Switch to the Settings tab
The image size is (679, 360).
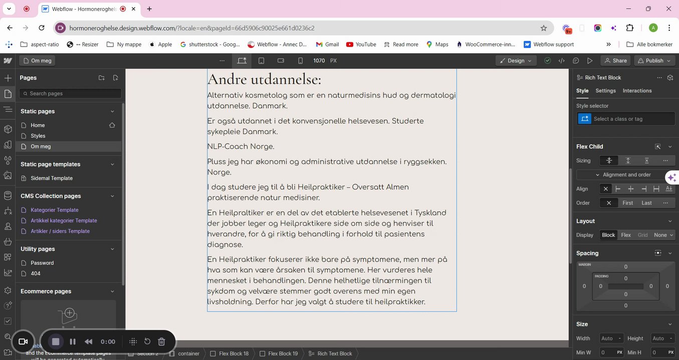[x=605, y=90]
